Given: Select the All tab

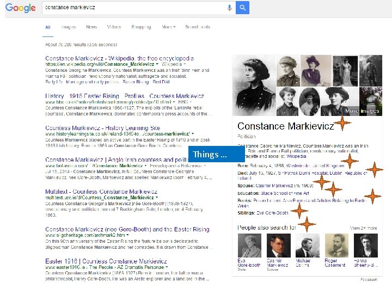Looking at the screenshot, I should click(x=48, y=27).
